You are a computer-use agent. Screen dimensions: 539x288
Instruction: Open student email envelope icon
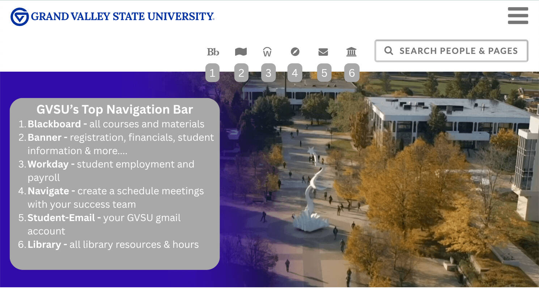[x=323, y=52]
